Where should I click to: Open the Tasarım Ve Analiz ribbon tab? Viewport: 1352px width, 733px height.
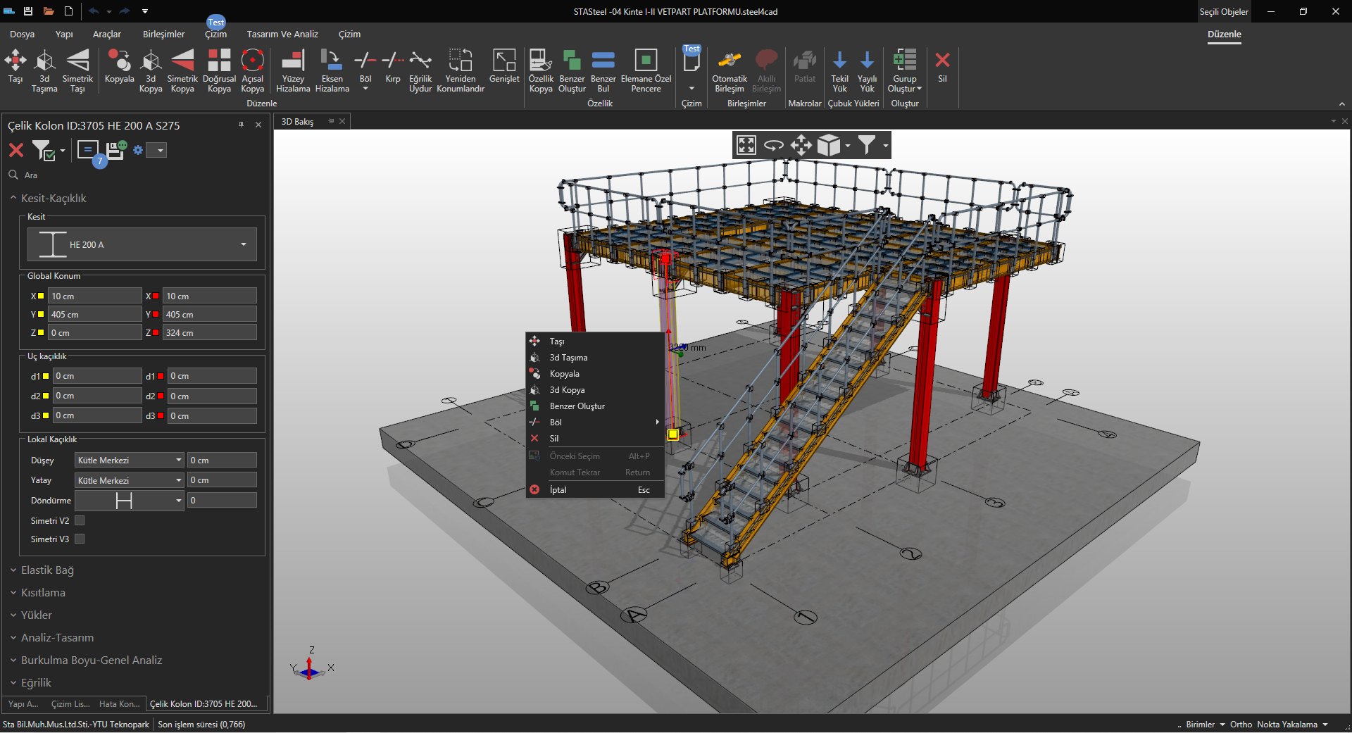[x=282, y=34]
